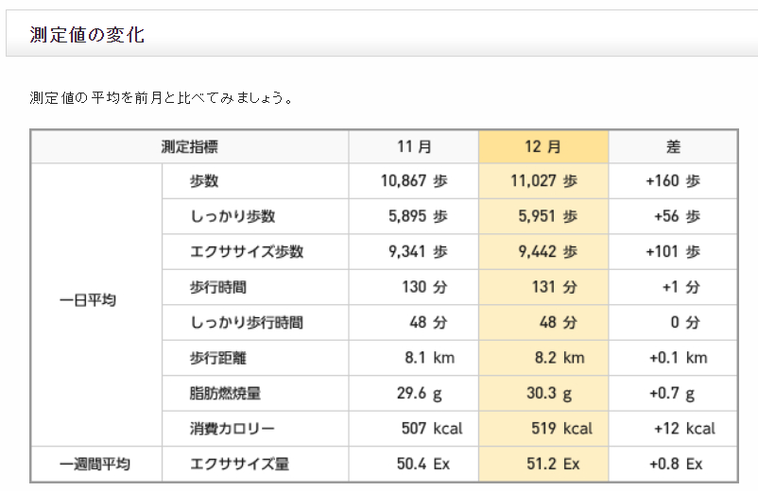Click the 歩行距離 row label
This screenshot has width=758, height=491.
(x=218, y=358)
